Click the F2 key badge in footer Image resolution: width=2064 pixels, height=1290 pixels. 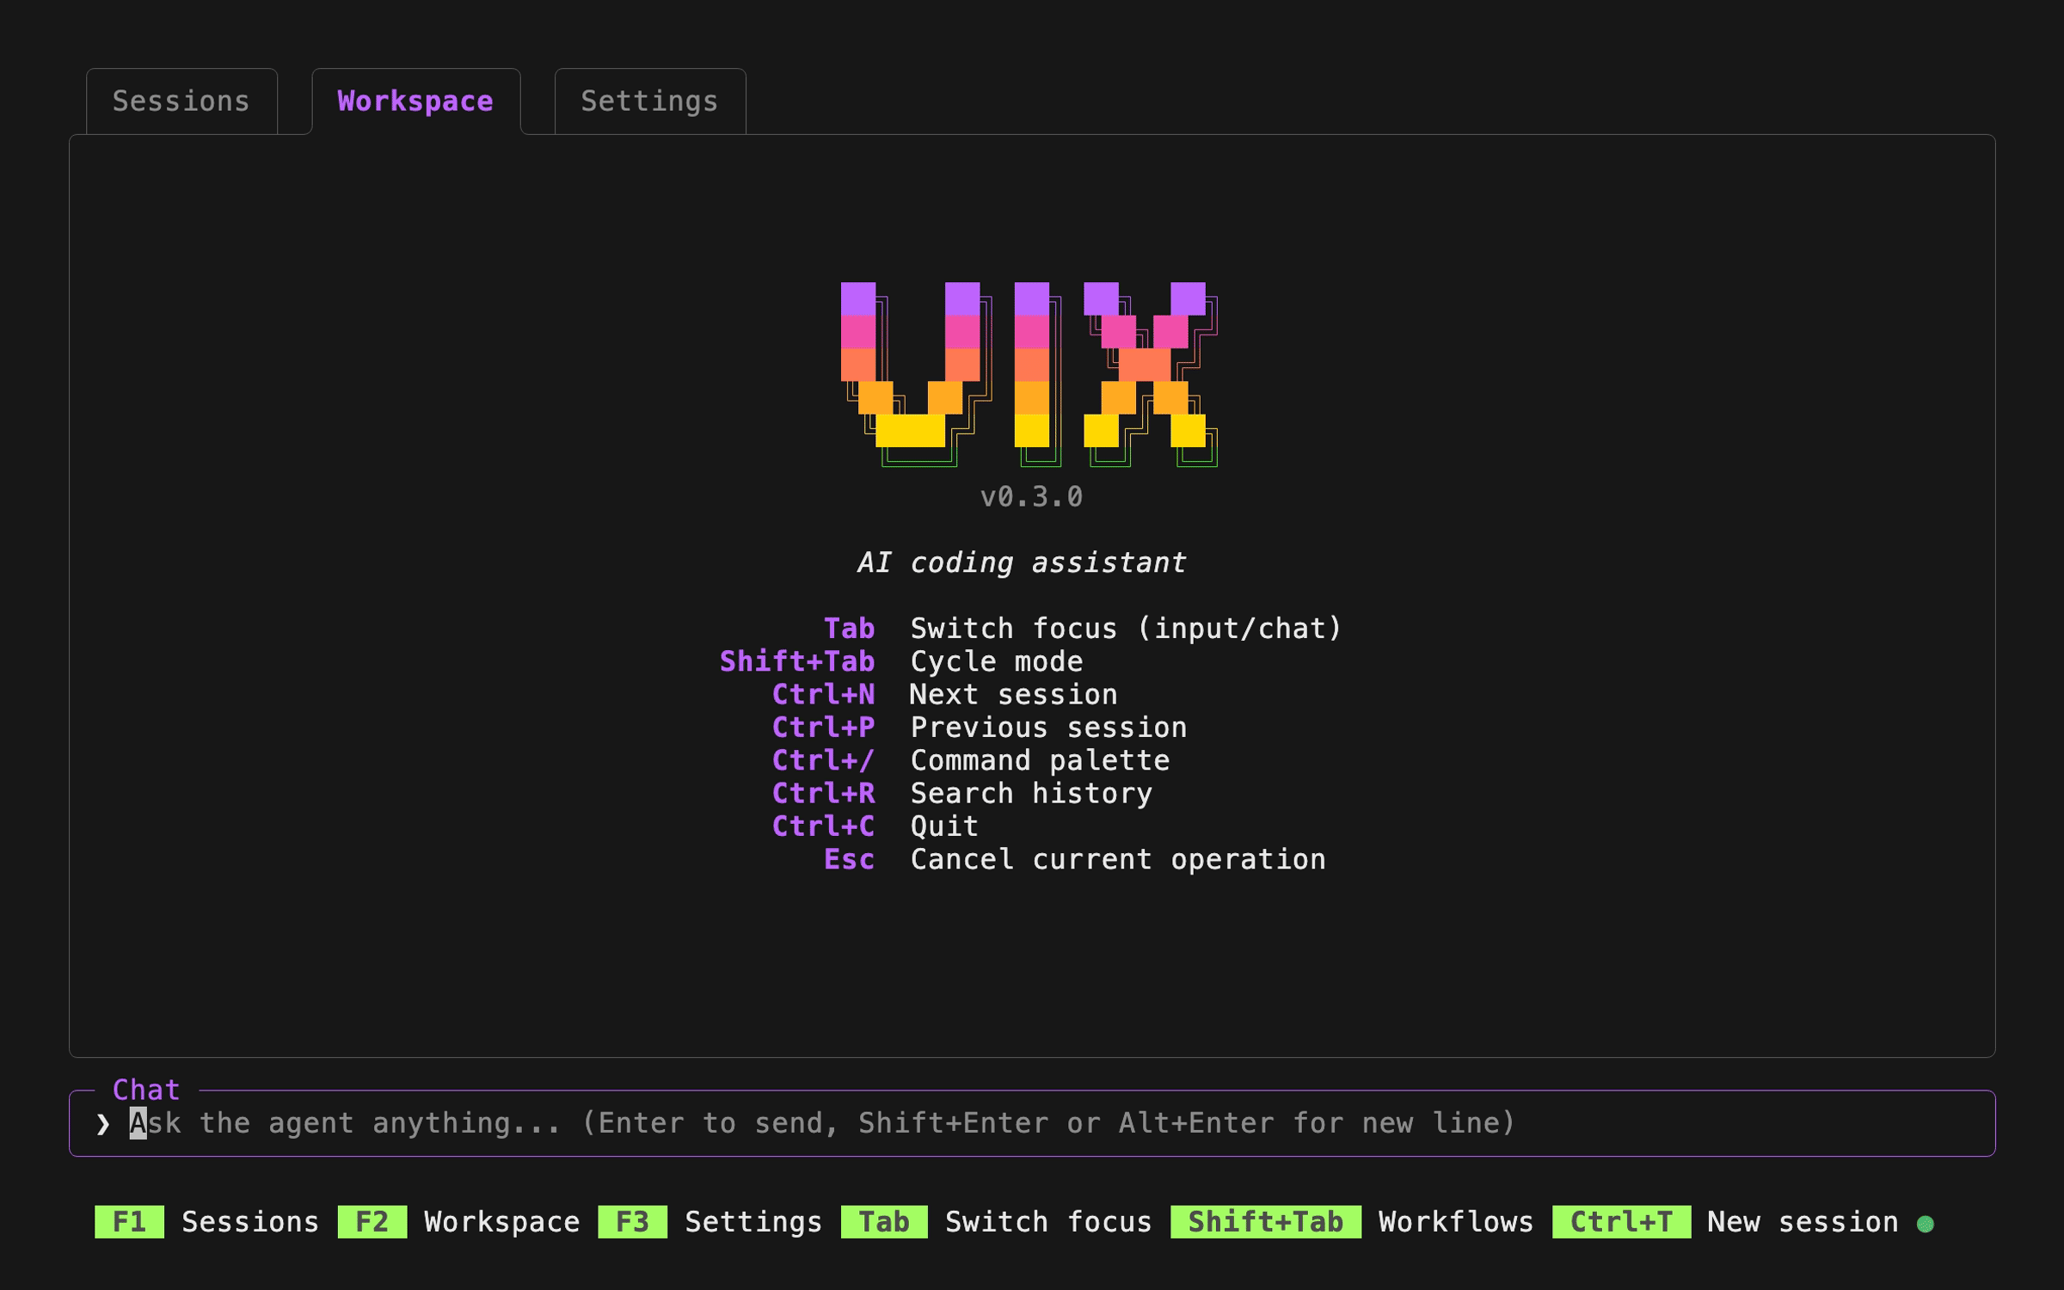point(372,1222)
